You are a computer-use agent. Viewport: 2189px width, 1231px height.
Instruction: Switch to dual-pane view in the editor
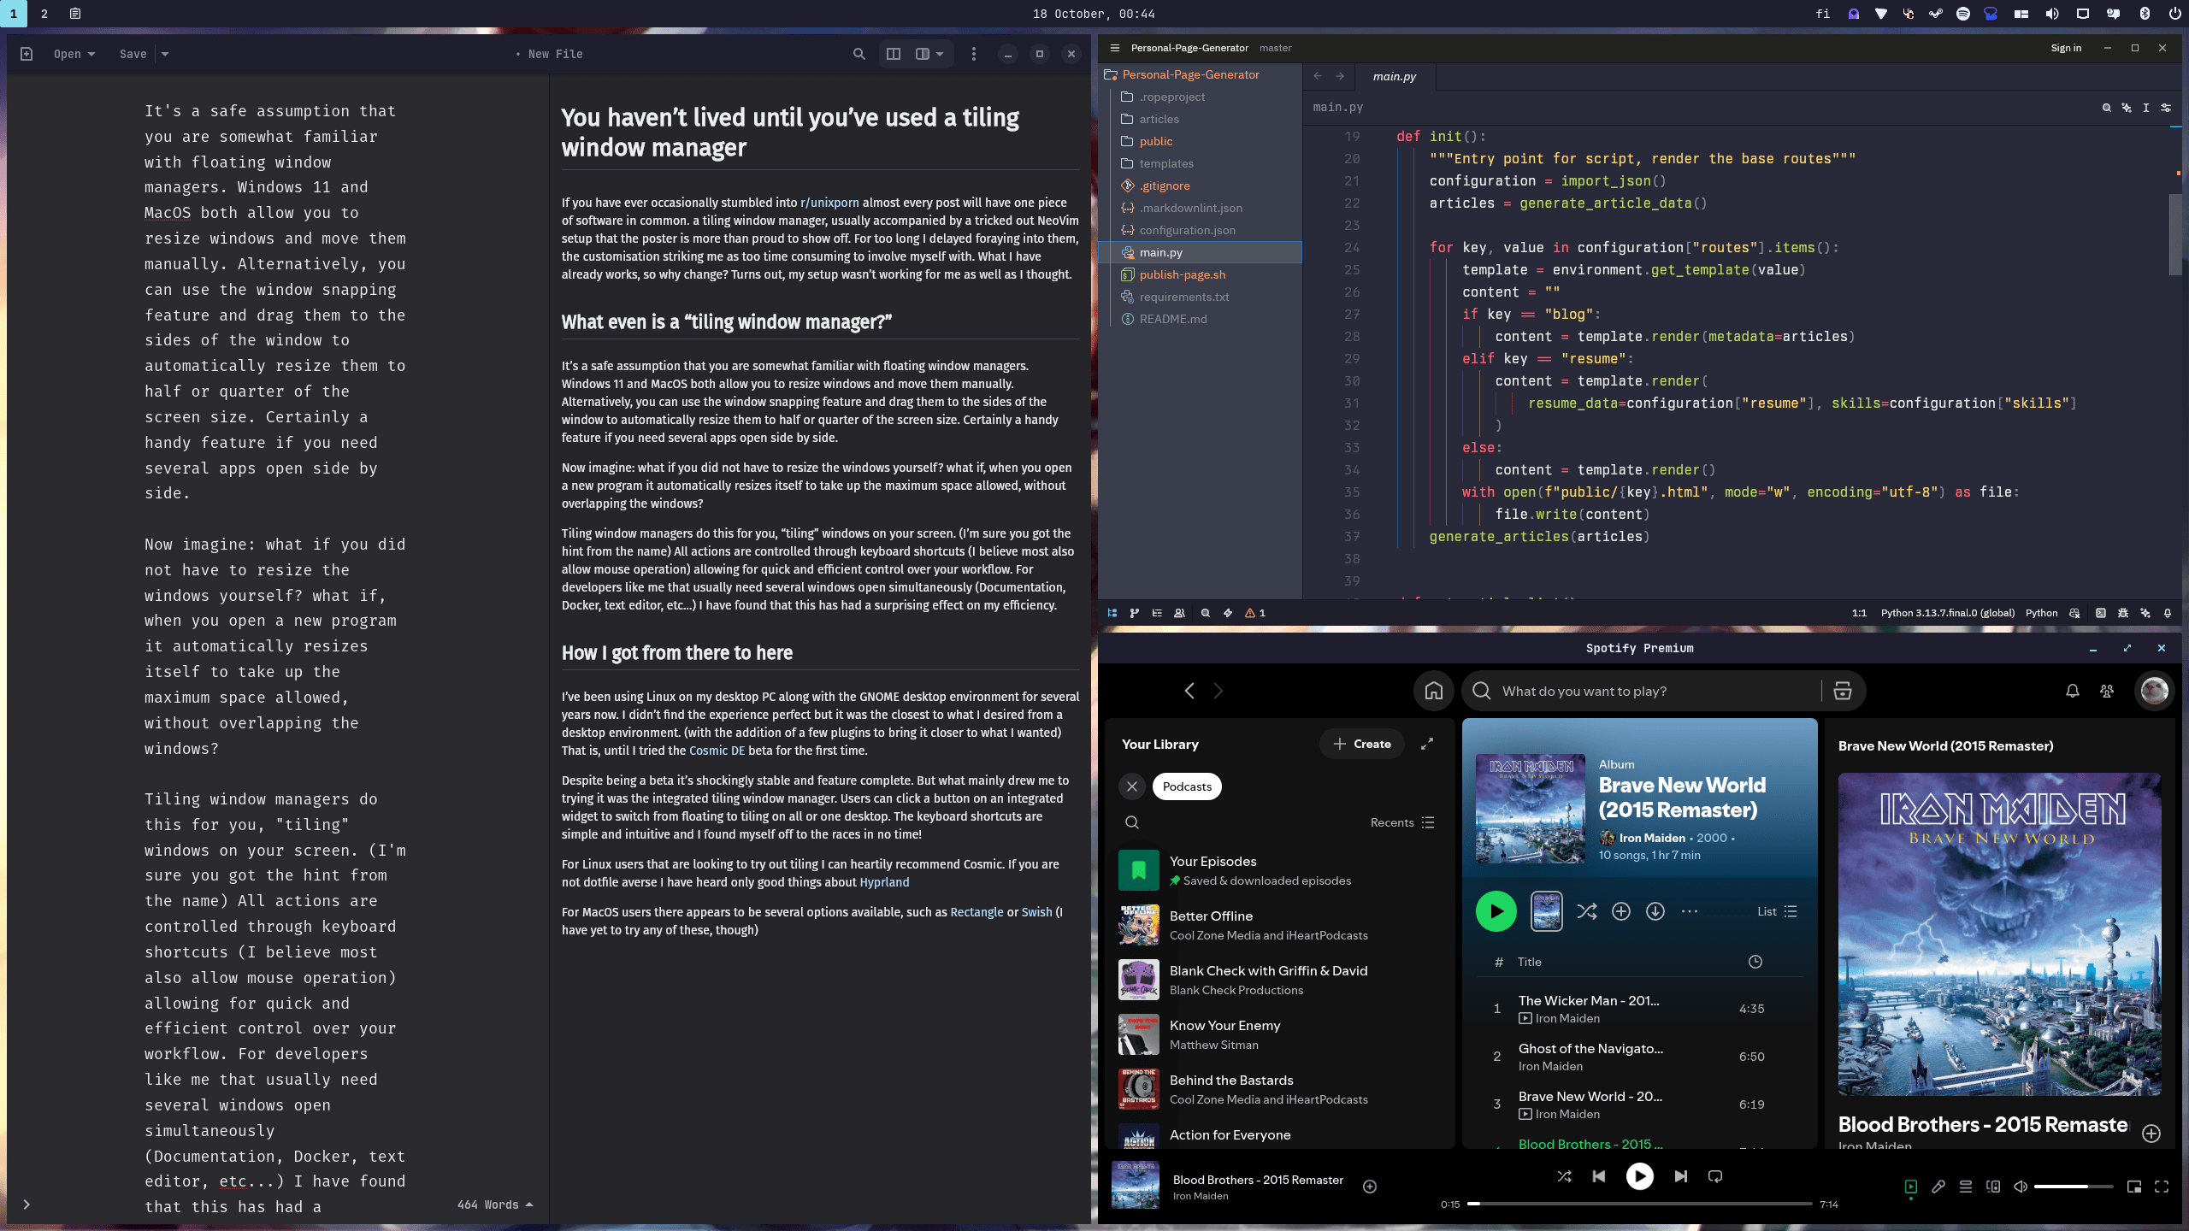point(893,53)
